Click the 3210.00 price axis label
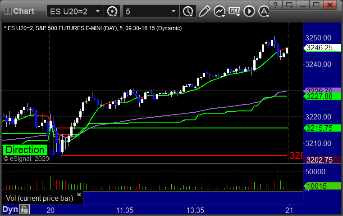 [318, 143]
